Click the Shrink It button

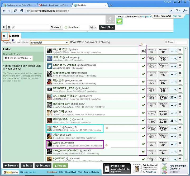(x=56, y=27)
